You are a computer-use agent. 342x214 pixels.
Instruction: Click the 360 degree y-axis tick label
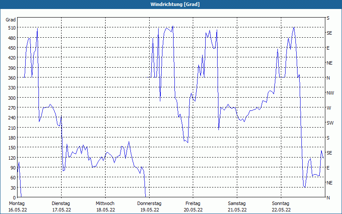(11, 78)
